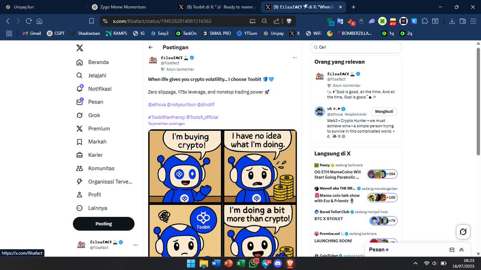481x270 pixels.
Task: Close the active filsafACT tab
Action: (x=341, y=7)
